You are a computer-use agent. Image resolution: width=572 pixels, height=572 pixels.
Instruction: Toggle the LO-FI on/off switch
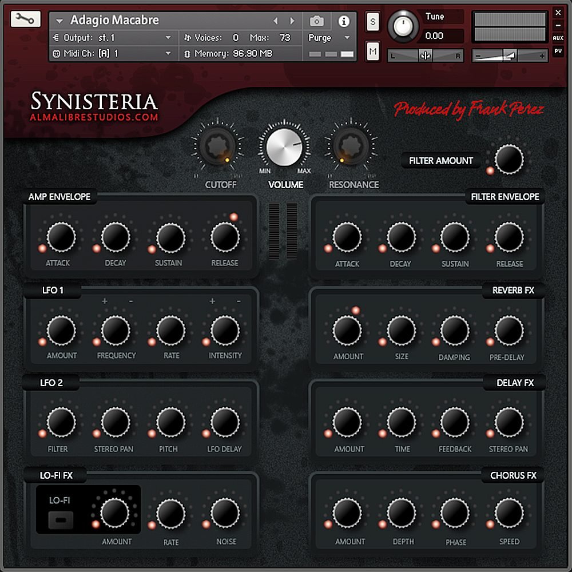[x=61, y=520]
